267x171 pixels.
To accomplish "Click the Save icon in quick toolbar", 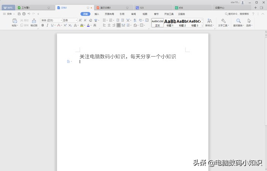I will [19, 14].
